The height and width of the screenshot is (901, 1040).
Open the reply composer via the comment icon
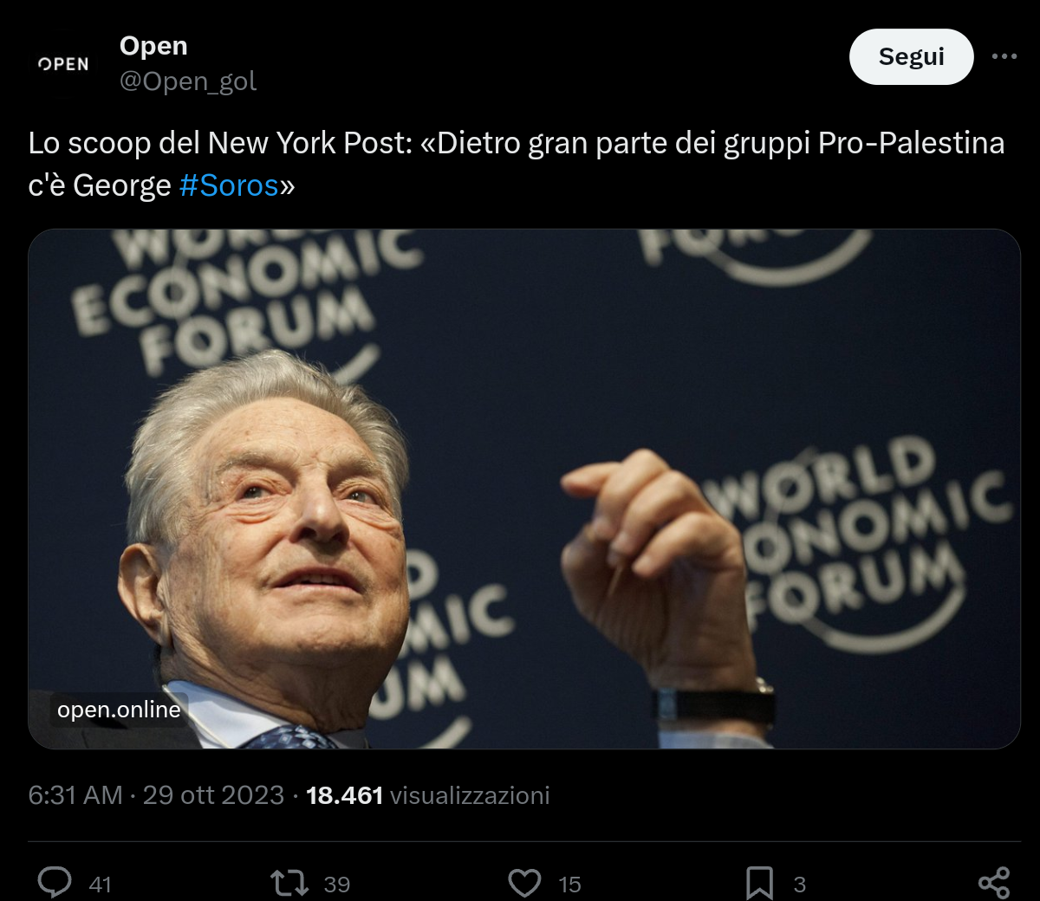55,883
